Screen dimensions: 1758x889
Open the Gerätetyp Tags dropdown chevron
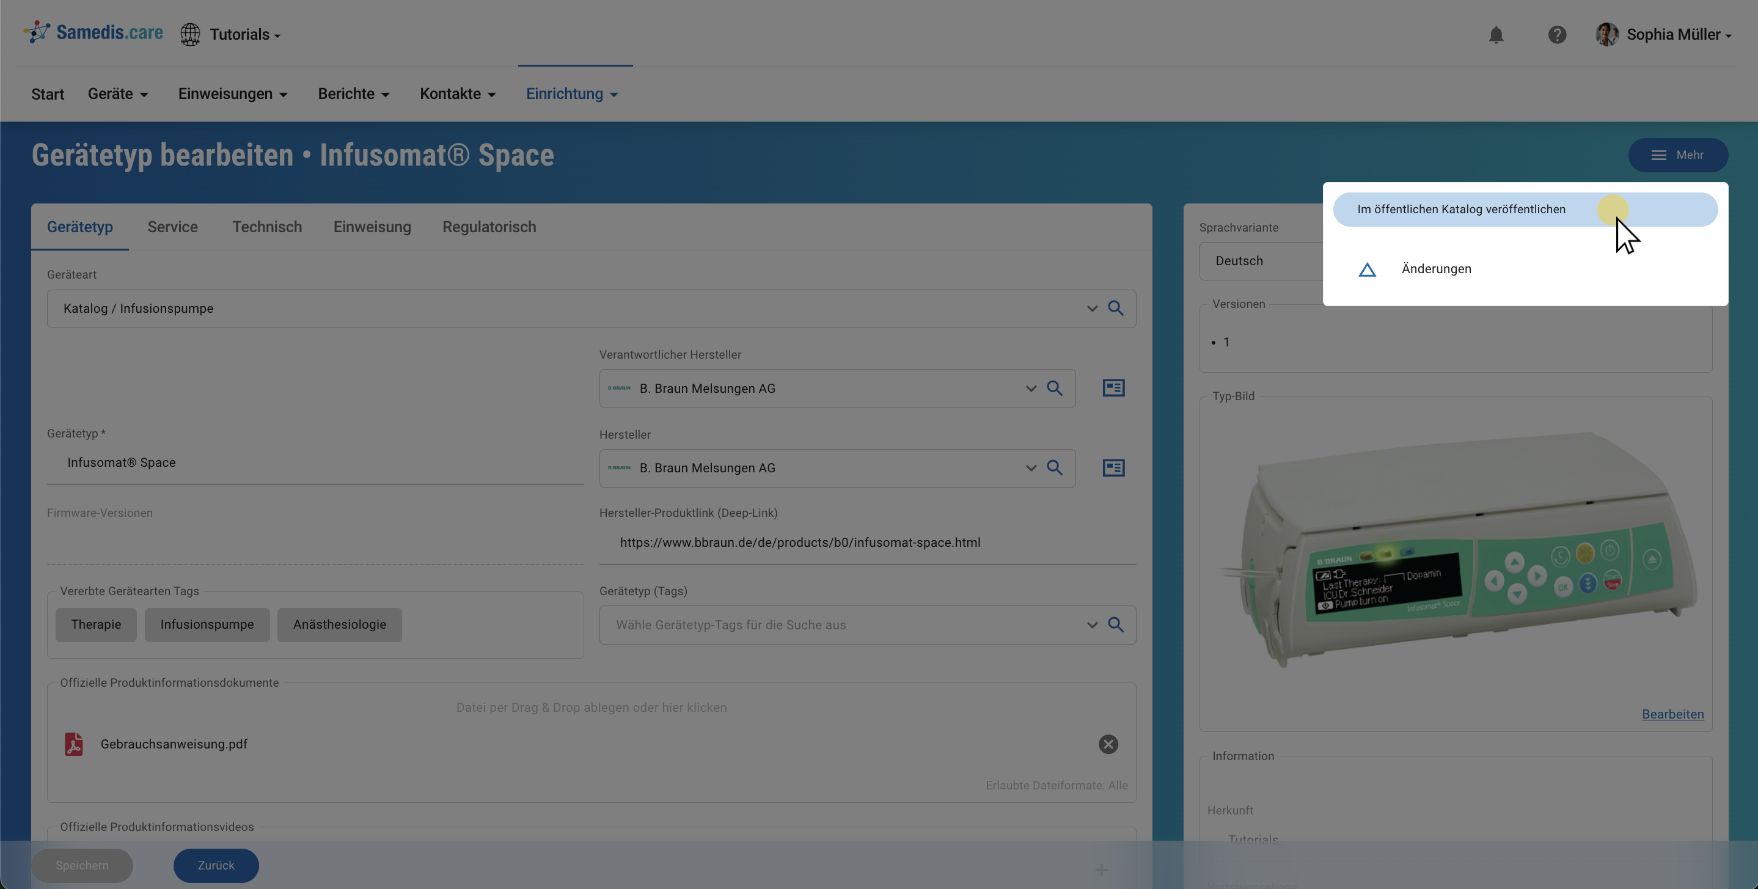(x=1092, y=625)
